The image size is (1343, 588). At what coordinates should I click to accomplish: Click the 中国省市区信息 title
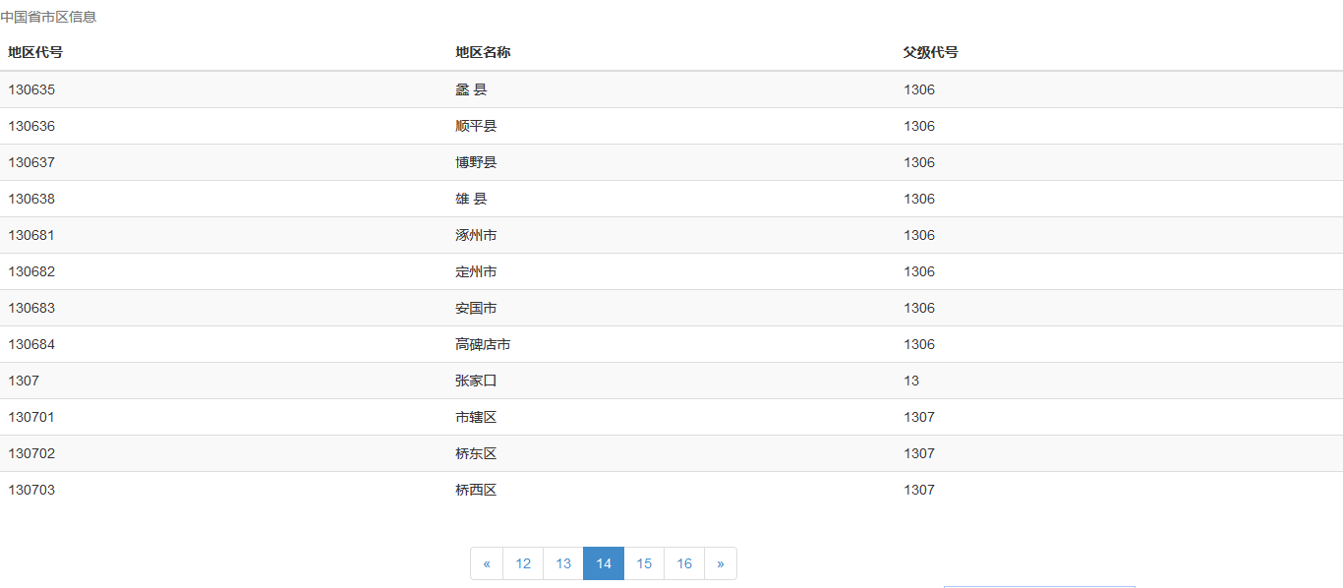coord(48,17)
